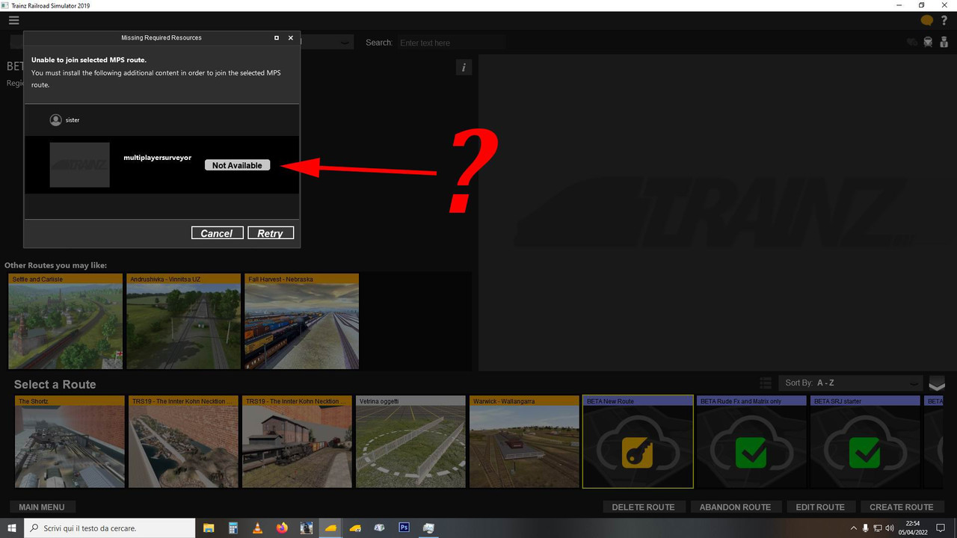
Task: Open File Explorer from the taskbar
Action: tap(209, 528)
